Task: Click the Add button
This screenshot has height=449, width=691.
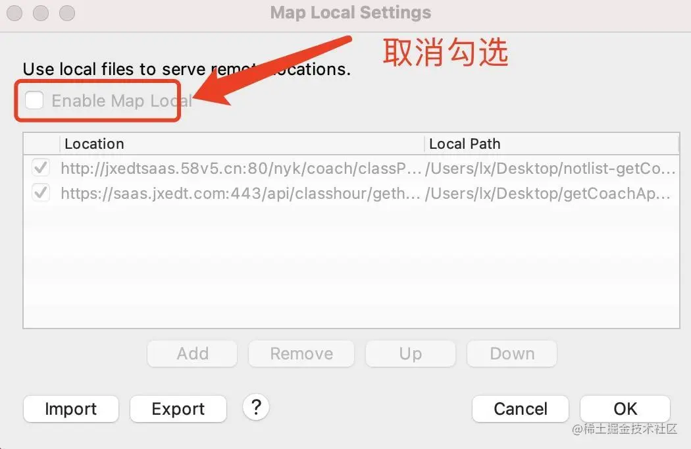Action: [x=192, y=354]
